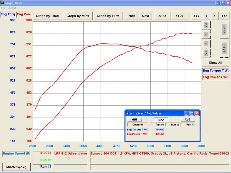The image size is (231, 173).
Task: Click the Channel column header
Action: (138, 125)
